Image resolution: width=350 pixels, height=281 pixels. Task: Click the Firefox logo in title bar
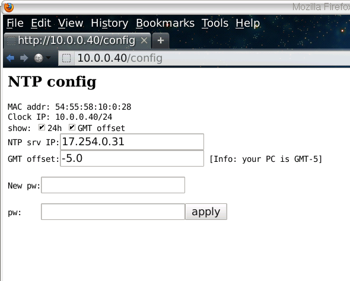click(9, 7)
